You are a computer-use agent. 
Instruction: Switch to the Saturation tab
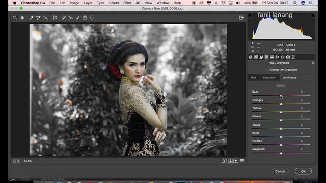269,78
